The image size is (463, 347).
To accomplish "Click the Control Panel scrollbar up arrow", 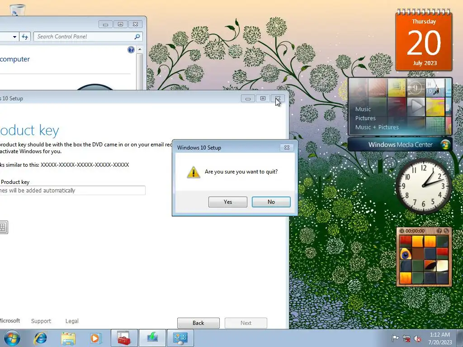I will click(140, 49).
